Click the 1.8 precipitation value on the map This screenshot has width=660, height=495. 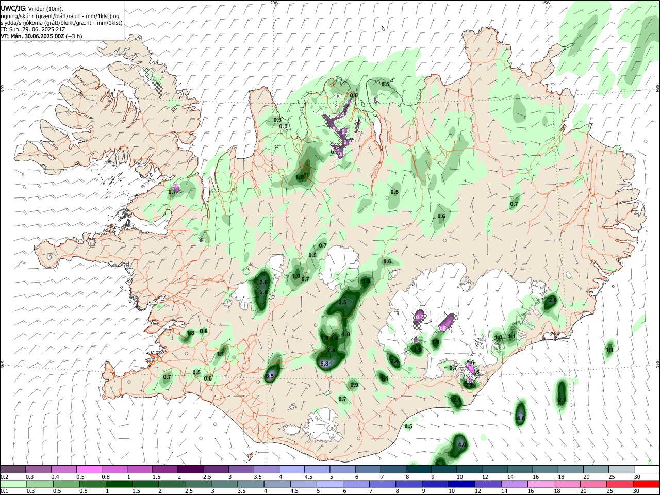(x=324, y=338)
